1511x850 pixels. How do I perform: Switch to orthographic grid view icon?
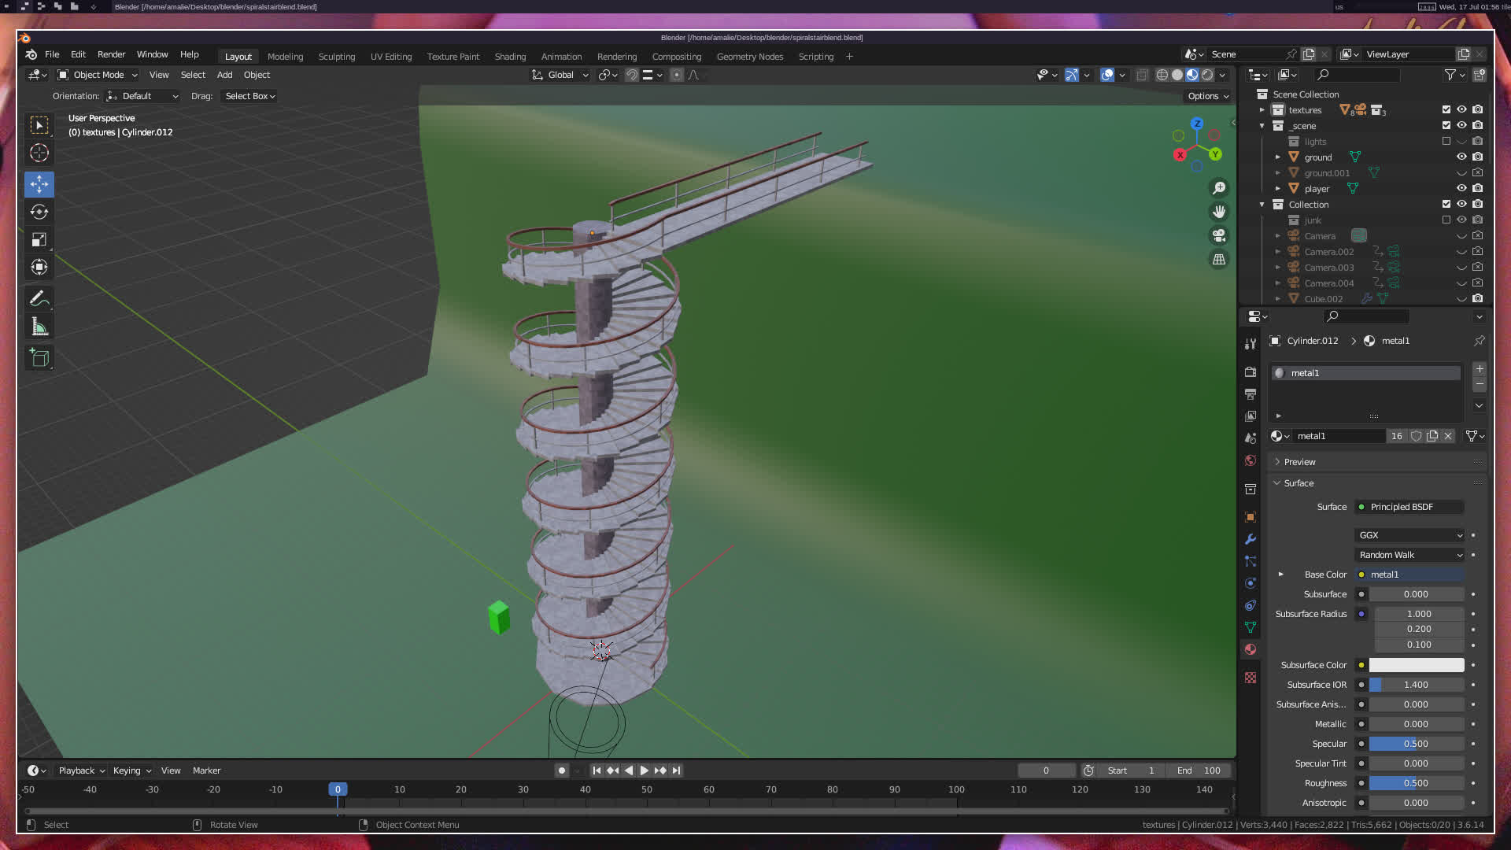[x=1219, y=259]
